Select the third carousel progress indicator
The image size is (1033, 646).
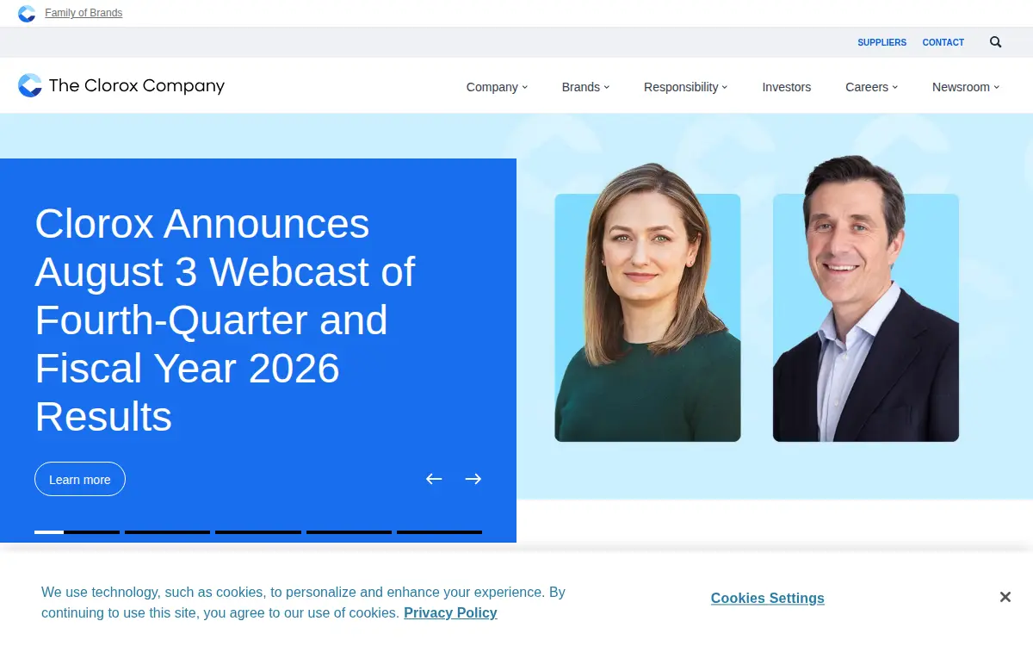258,532
